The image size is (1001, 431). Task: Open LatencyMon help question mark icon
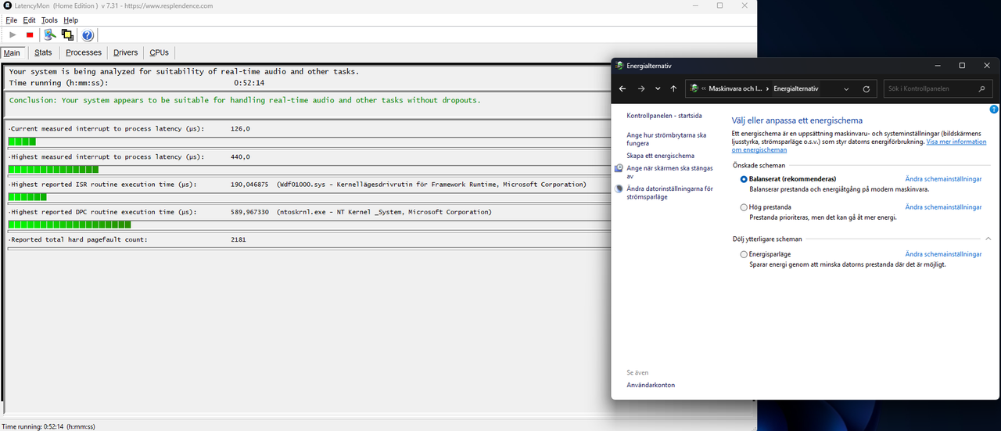point(88,35)
